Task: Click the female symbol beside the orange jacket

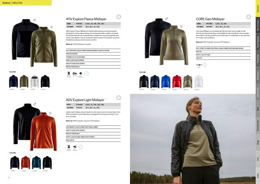Action: tap(50, 113)
